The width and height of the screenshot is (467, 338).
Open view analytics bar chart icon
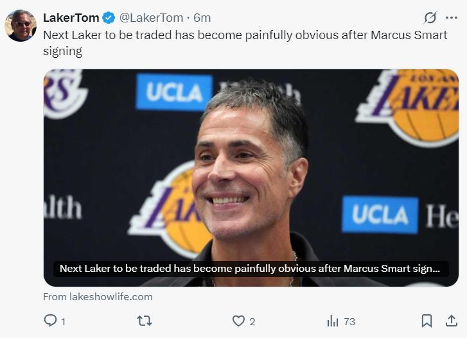(x=333, y=321)
